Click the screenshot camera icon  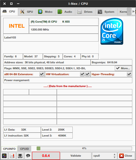point(4,156)
